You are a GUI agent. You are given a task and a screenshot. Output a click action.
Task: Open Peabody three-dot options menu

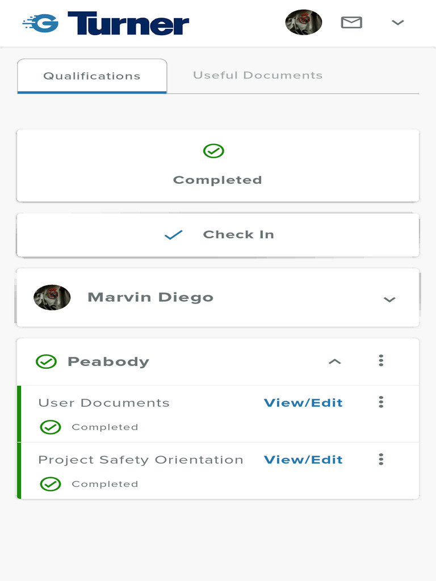381,360
